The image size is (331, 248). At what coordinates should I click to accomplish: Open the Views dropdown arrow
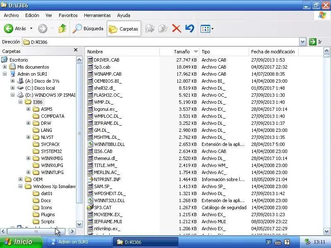pos(212,29)
